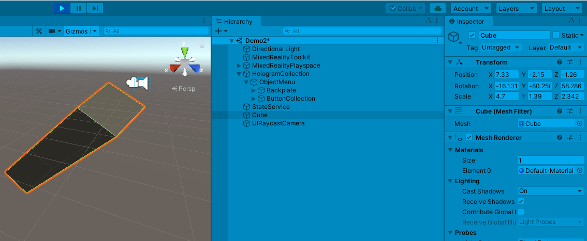Click the Cube object icon picker in Inspector
Viewport: 587px width, 241px height.
(455, 38)
